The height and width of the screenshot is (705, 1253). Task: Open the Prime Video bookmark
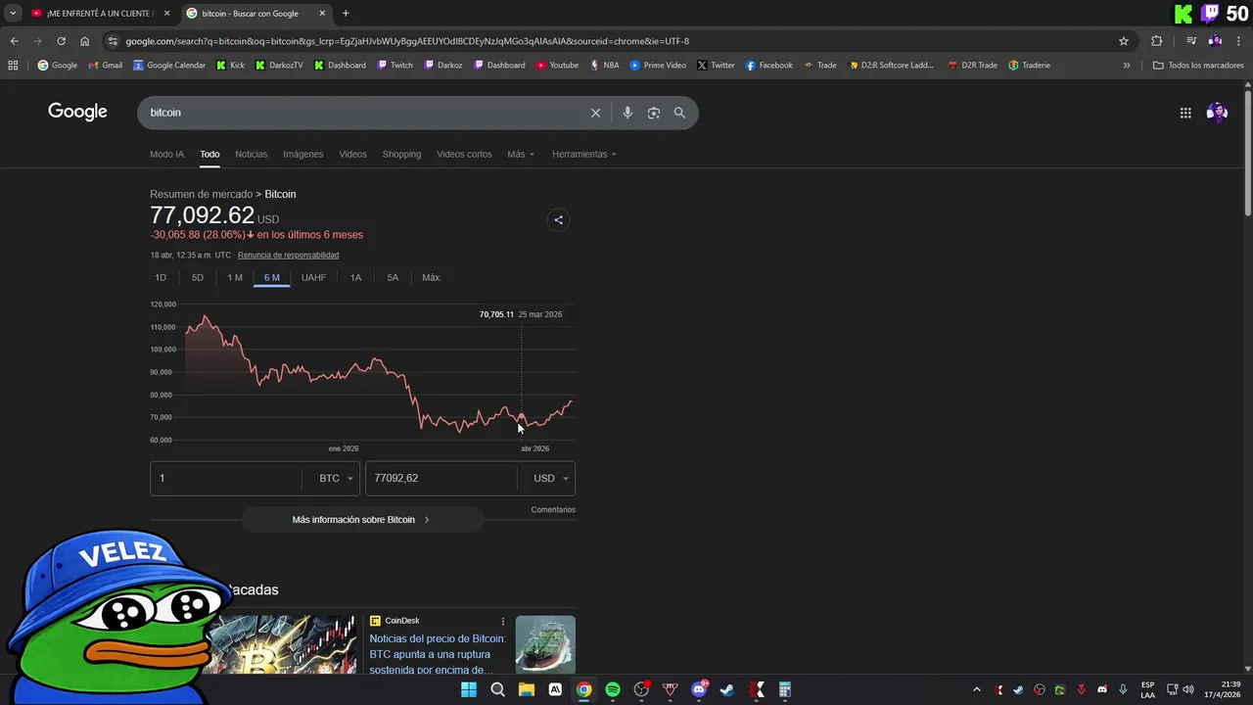[658, 66]
